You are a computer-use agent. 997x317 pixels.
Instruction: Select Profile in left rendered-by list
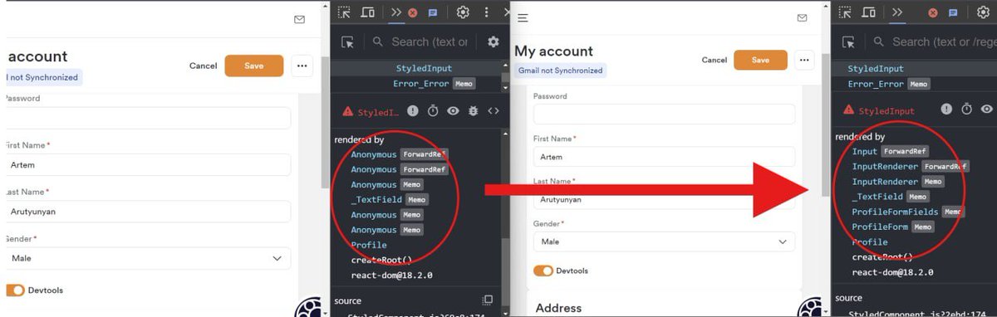369,245
